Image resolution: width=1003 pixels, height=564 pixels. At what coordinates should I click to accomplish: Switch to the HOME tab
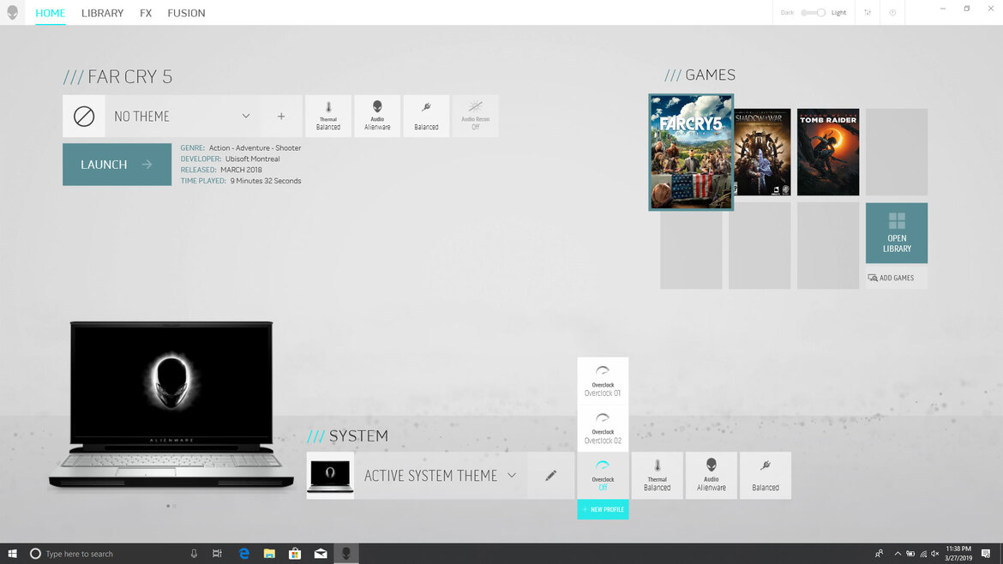pos(51,13)
